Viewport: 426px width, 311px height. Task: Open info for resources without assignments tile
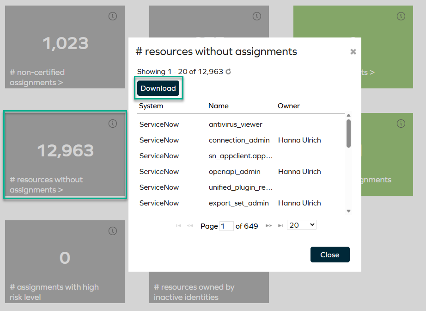tap(113, 124)
